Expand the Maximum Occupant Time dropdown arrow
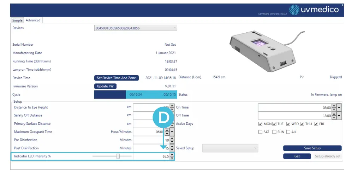346x174 pixels. (172, 132)
